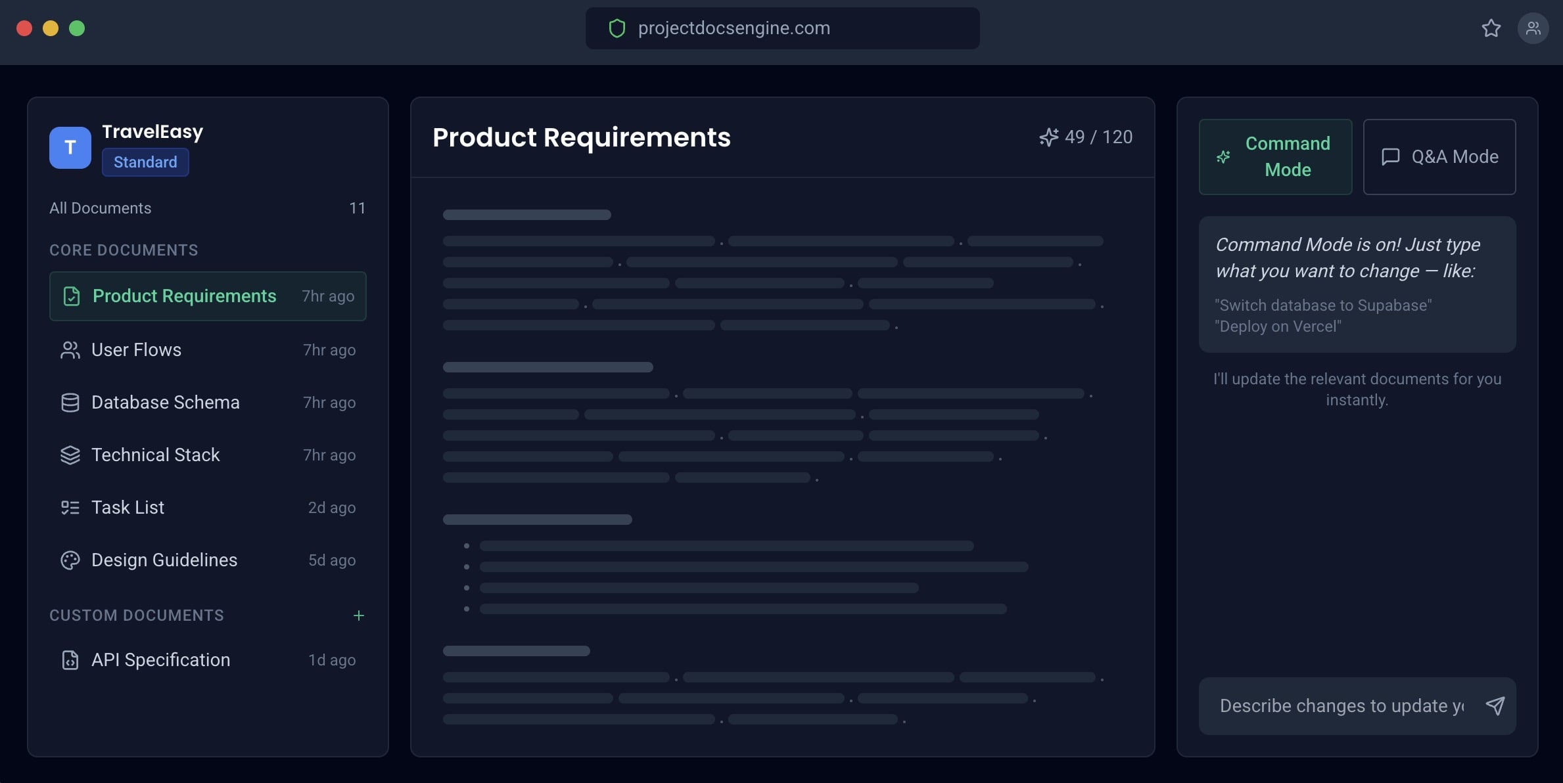Switch to Q&A Mode

click(1439, 156)
